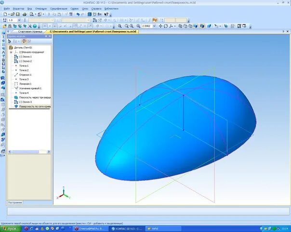
Task: Select Отрезок:1 in the model tree
Action: [25, 75]
